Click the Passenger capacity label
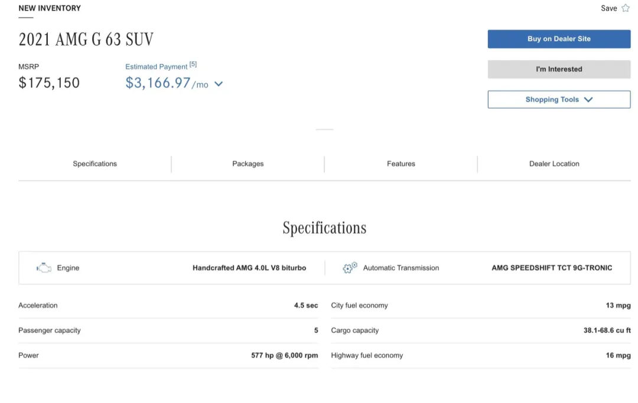 49,330
